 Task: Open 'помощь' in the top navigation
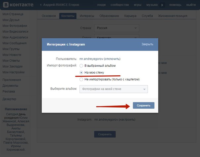pyautogui.click(x=175, y=5)
